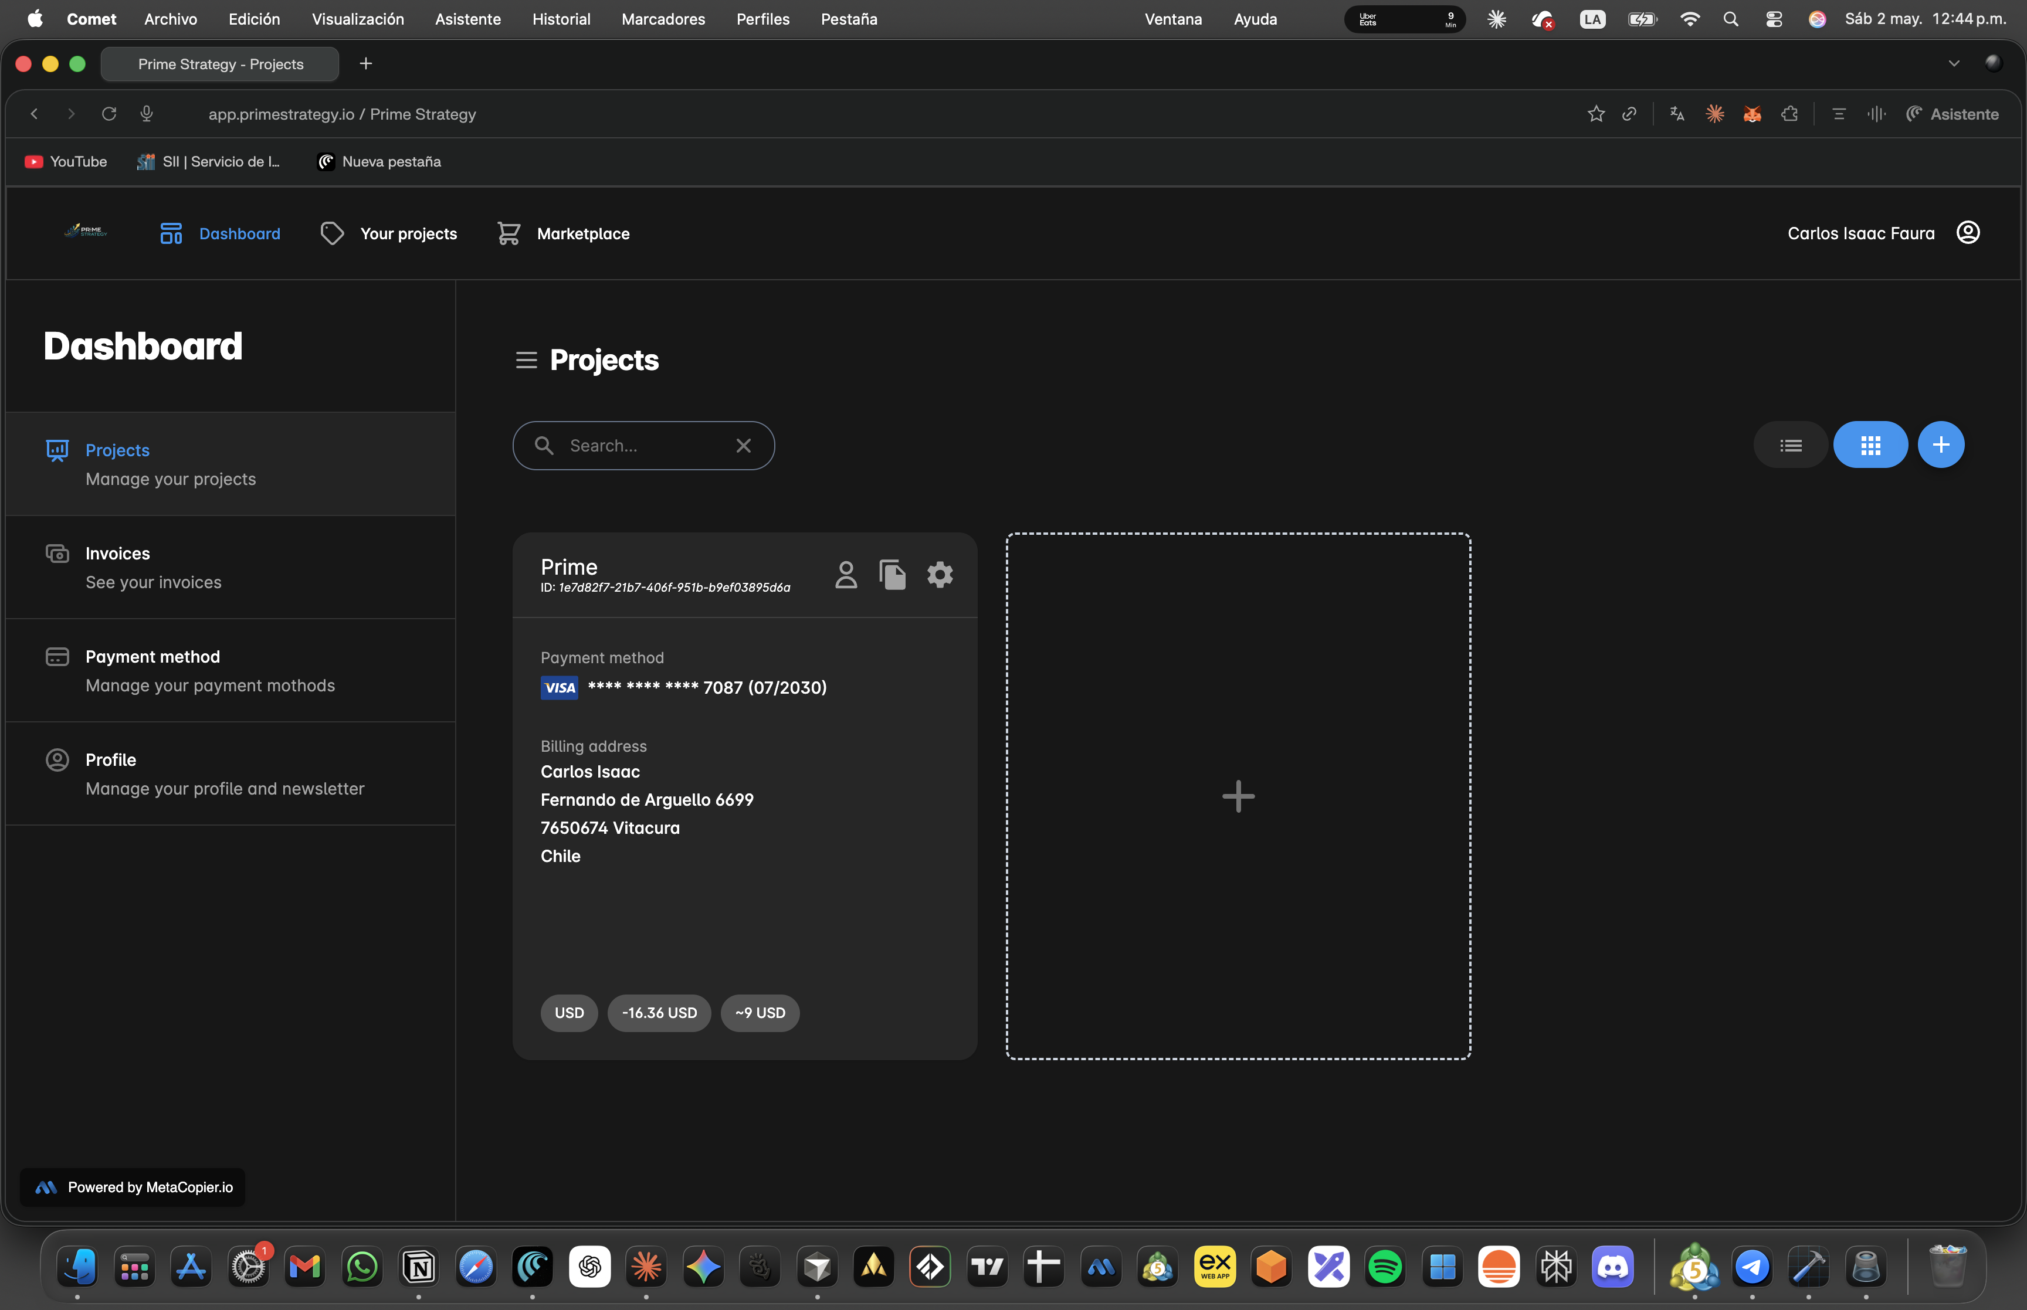Focus the project Search input
This screenshot has height=1310, width=2027.
(x=643, y=446)
